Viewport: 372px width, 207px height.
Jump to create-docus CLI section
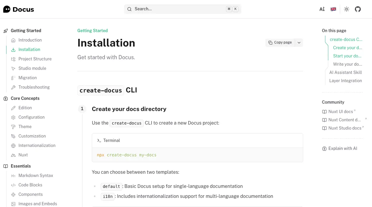346,39
